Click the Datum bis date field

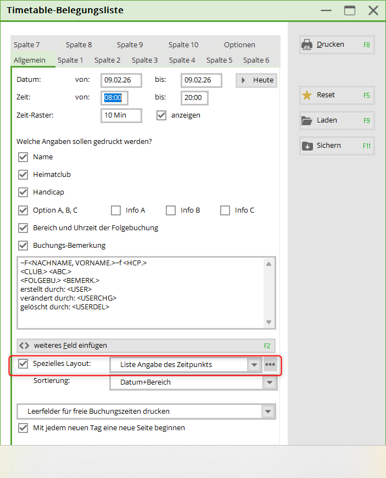201,80
